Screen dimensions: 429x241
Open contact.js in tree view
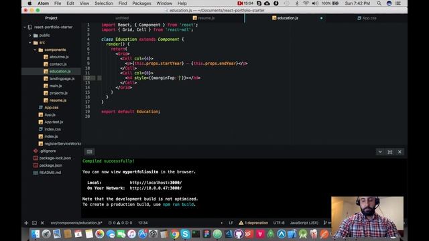pos(58,64)
